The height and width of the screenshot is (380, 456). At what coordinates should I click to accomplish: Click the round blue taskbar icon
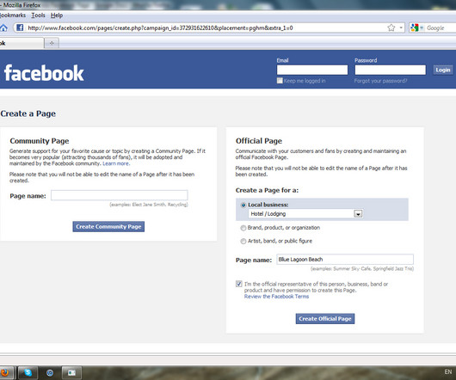coord(50,373)
